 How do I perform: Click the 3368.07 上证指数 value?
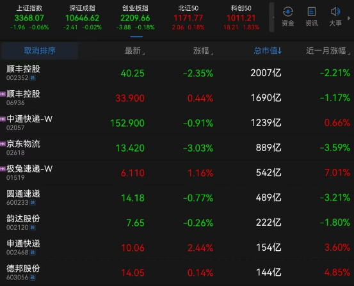29,18
